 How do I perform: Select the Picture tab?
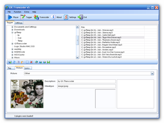click(x=19, y=68)
